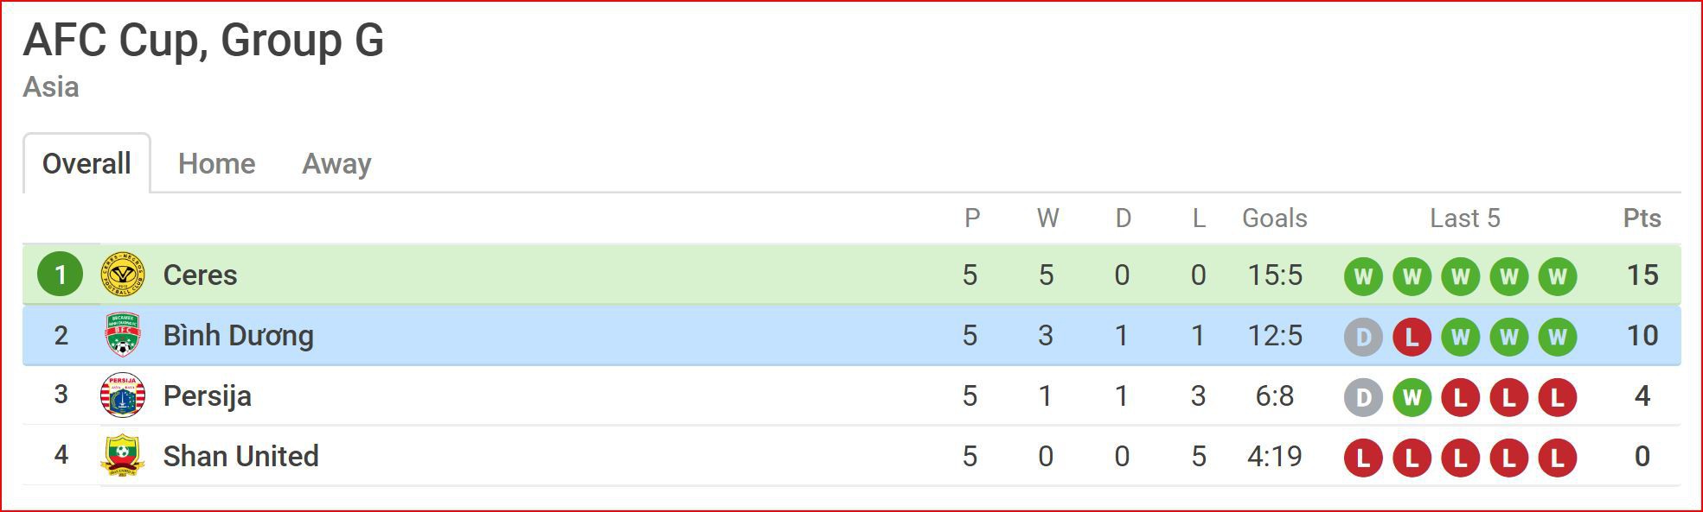1703x512 pixels.
Task: Click Bình Dương's red L result badge
Action: [x=1412, y=337]
